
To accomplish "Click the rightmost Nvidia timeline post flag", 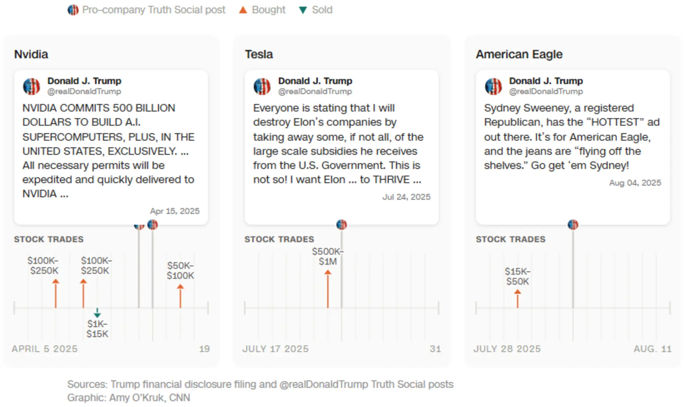I will click(152, 225).
